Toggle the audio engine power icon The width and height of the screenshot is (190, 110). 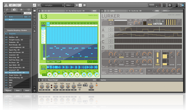[x=170, y=5]
